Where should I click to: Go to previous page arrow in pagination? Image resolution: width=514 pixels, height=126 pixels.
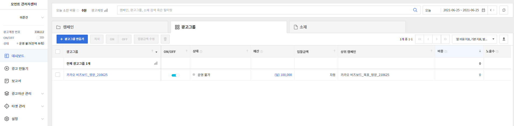point(428,39)
